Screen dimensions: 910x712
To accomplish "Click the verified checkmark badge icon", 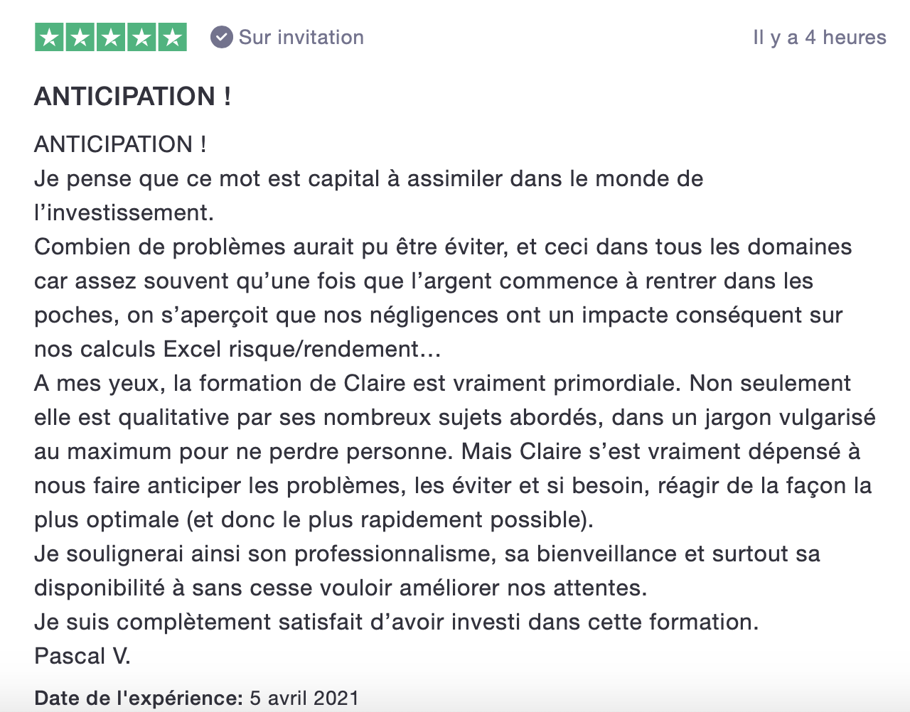I will coord(222,37).
